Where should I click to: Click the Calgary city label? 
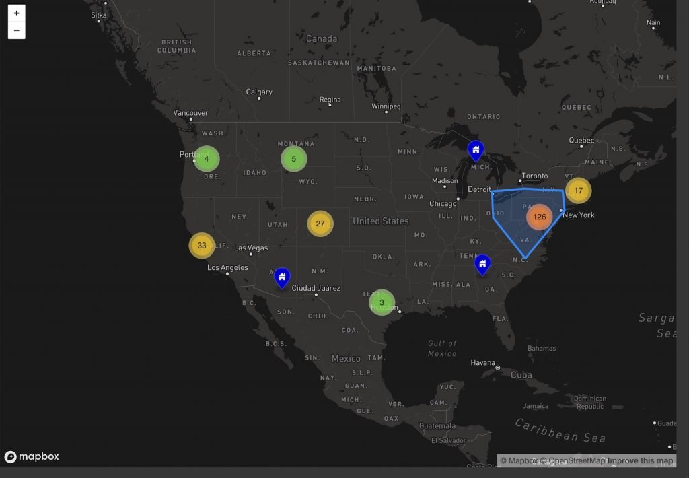(x=259, y=92)
